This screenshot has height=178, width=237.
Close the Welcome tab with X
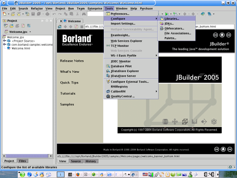point(61,21)
